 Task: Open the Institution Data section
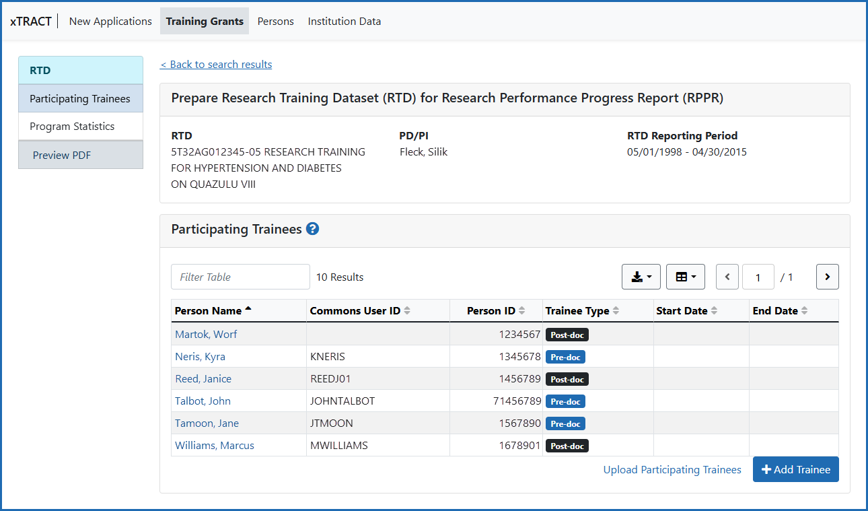(x=344, y=21)
